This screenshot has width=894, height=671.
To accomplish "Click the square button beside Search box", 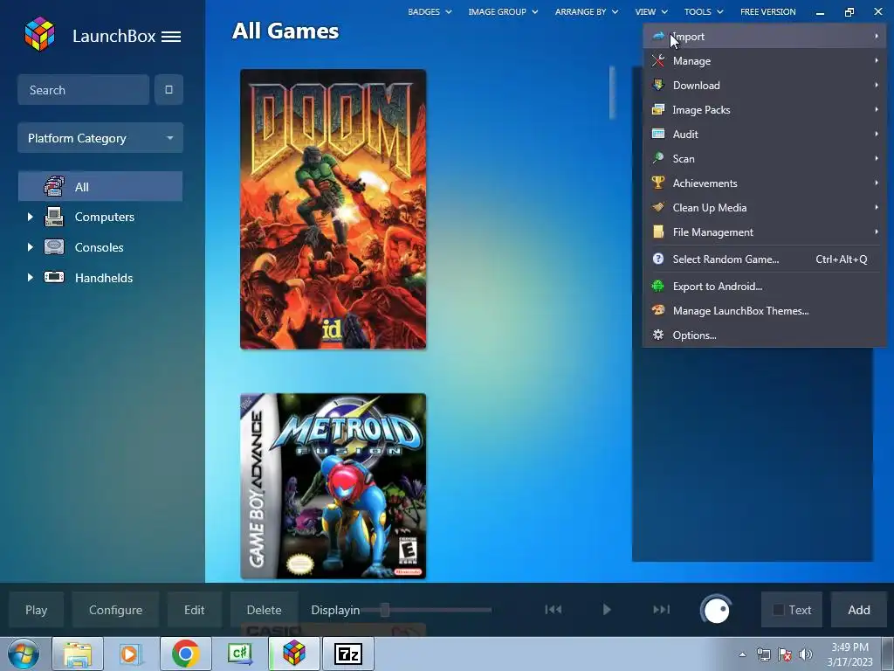I will tap(168, 90).
